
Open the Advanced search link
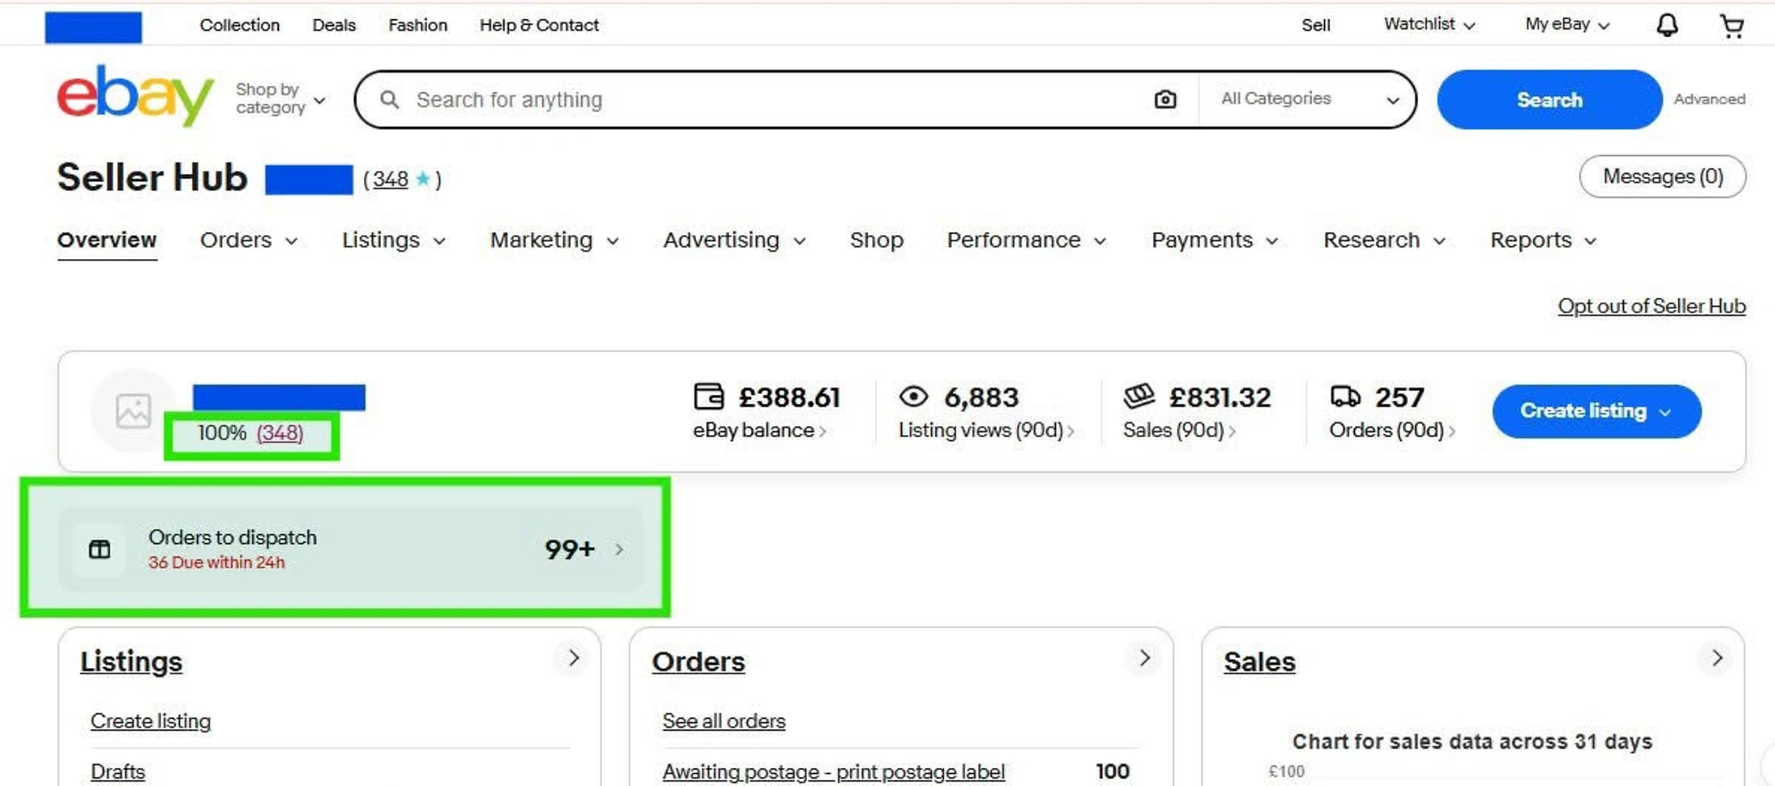click(x=1709, y=99)
